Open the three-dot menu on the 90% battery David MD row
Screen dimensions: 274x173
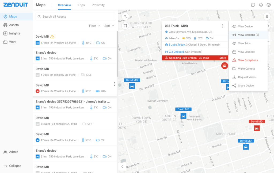coord(114,84)
